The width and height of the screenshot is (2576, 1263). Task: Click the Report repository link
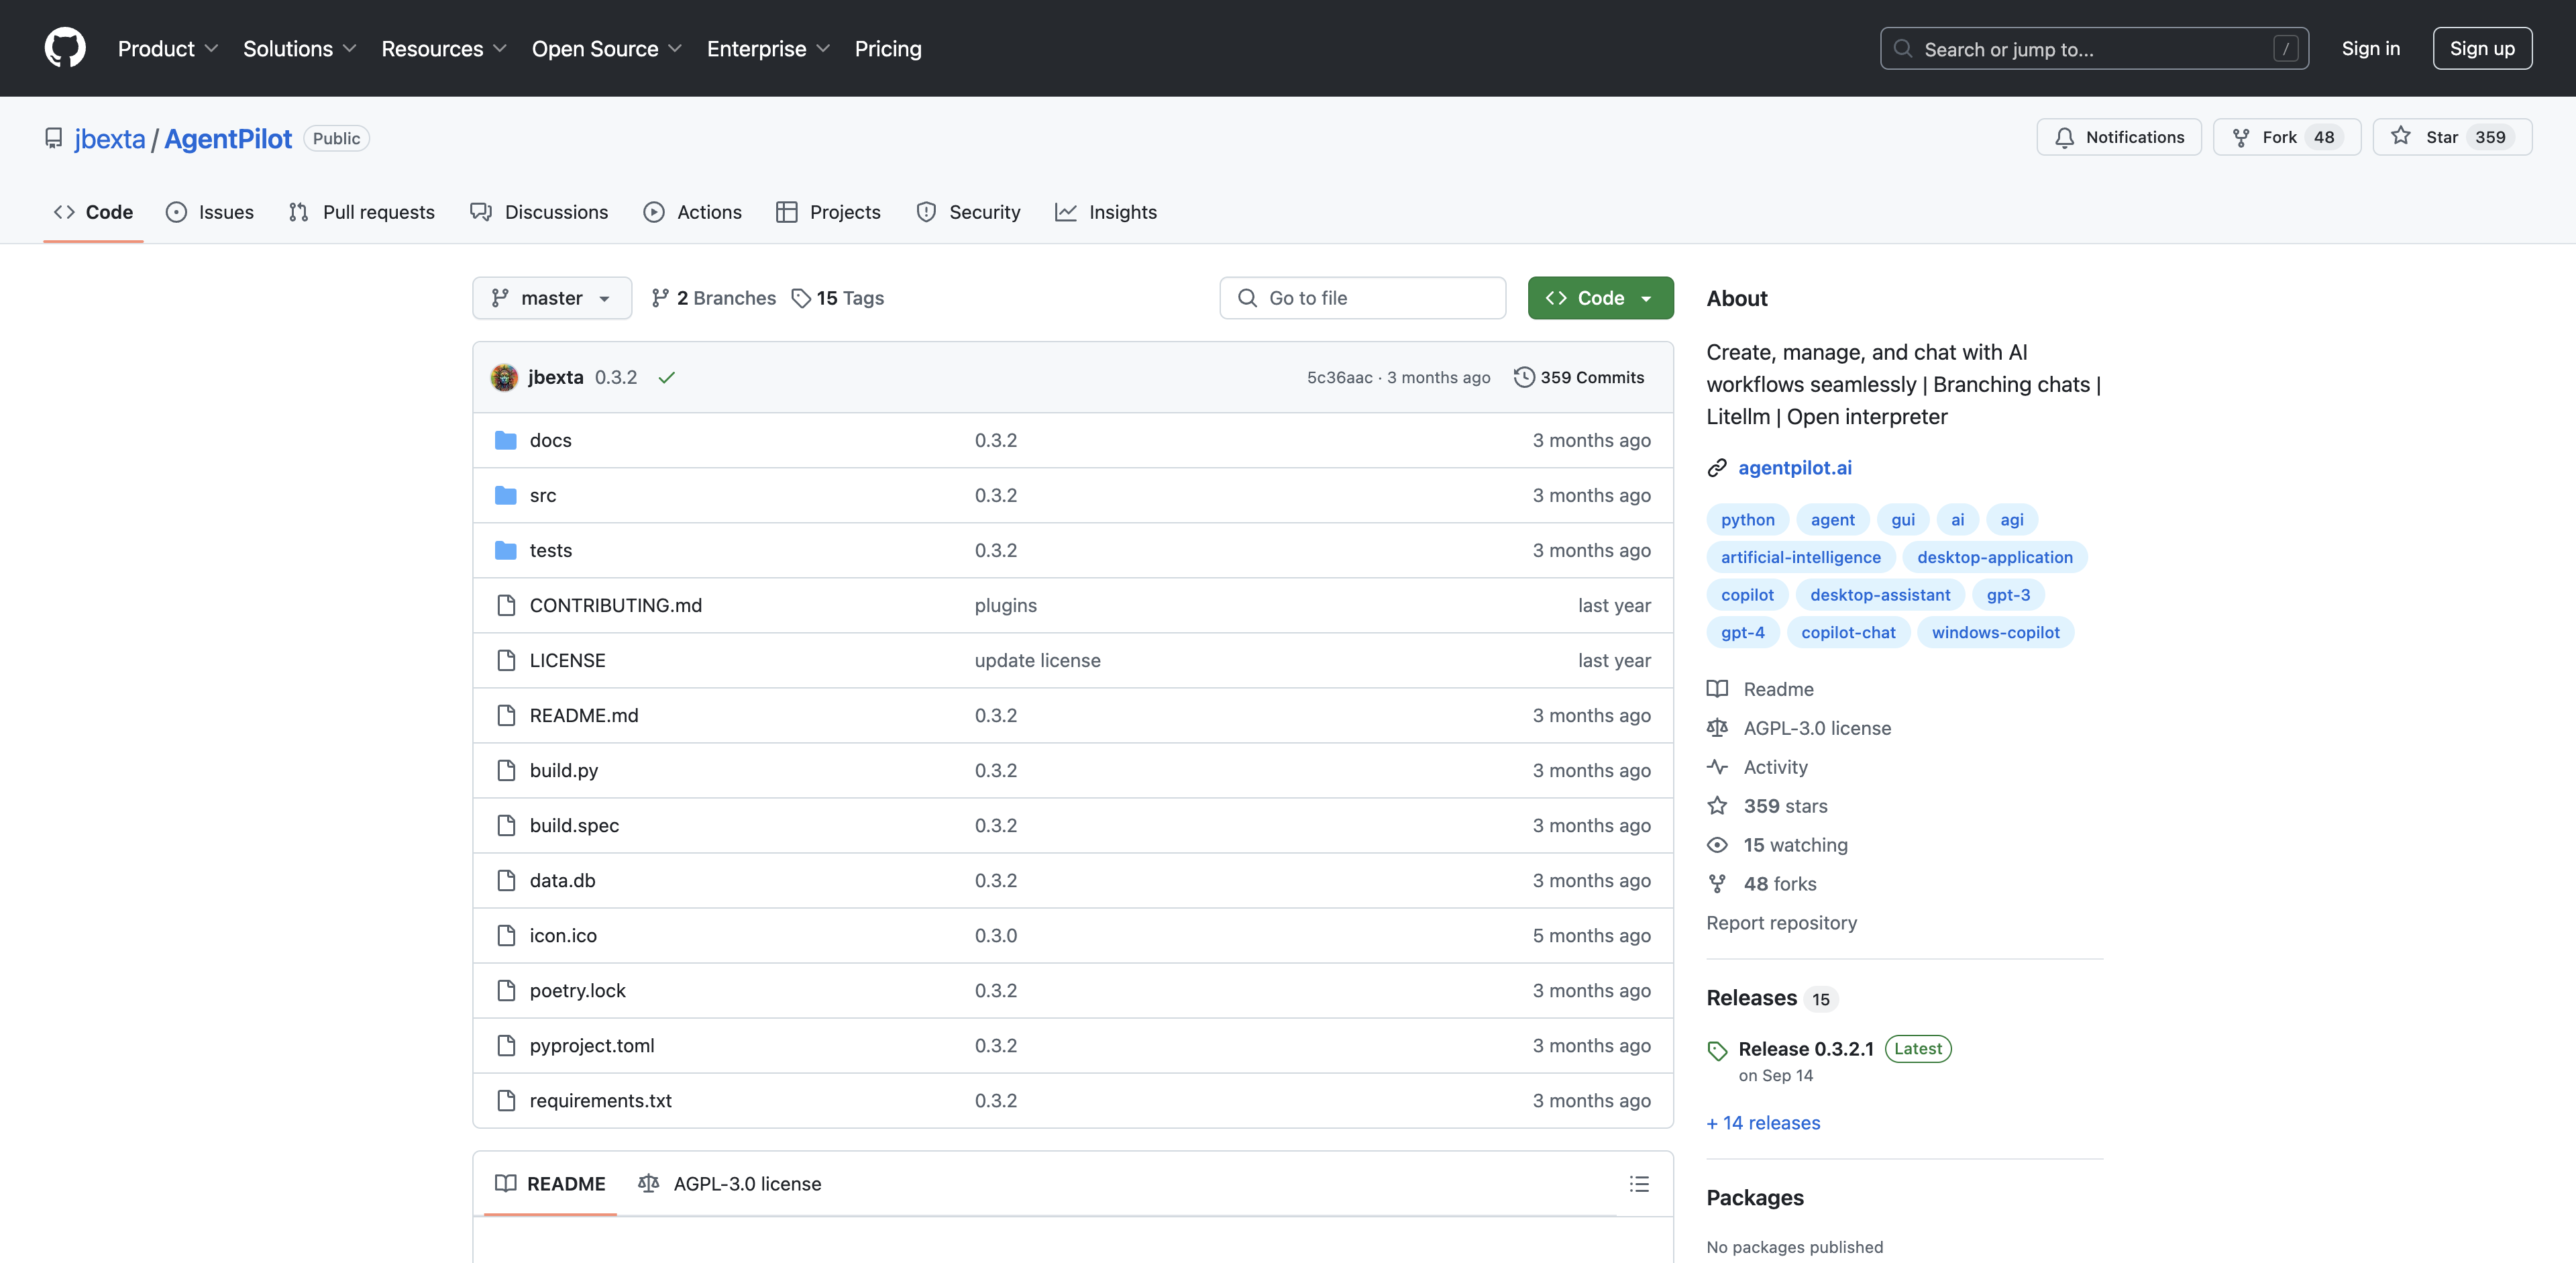coord(1781,923)
